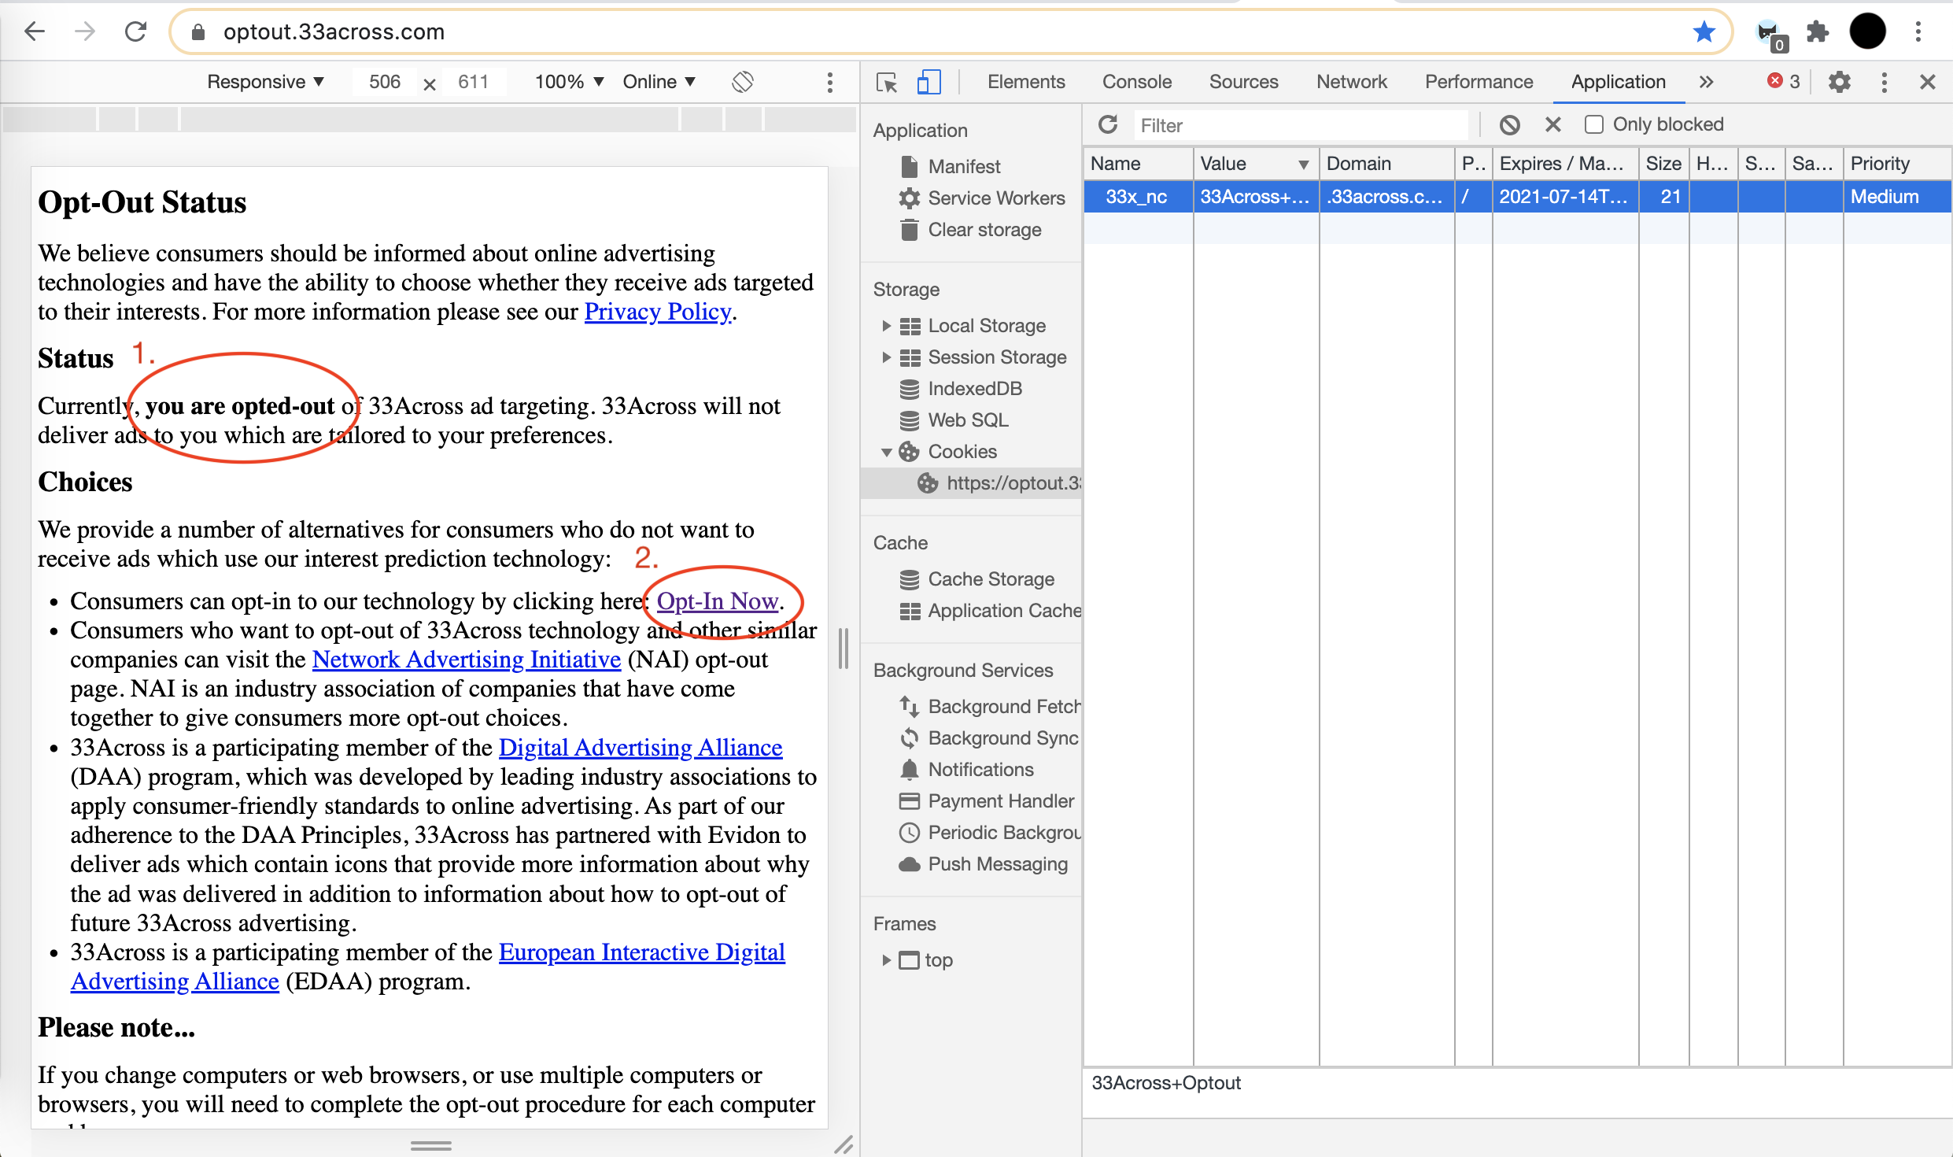This screenshot has width=1953, height=1157.
Task: Open DevTools settings gear
Action: coord(1839,82)
